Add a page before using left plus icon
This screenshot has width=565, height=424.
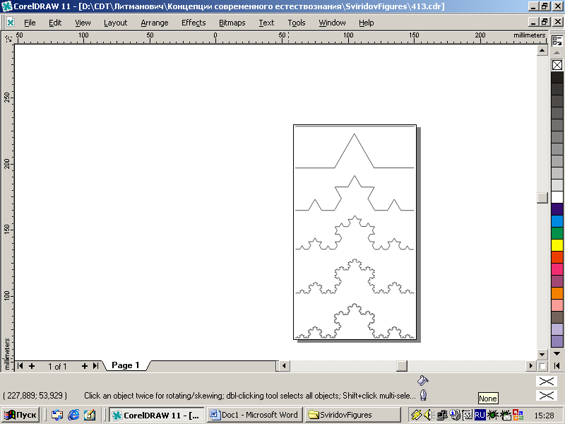(32, 366)
